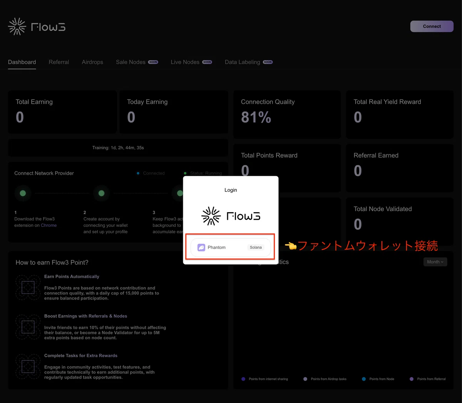Click SOON badge beside Sale Nodes
Image resolution: width=462 pixels, height=403 pixels.
153,62
